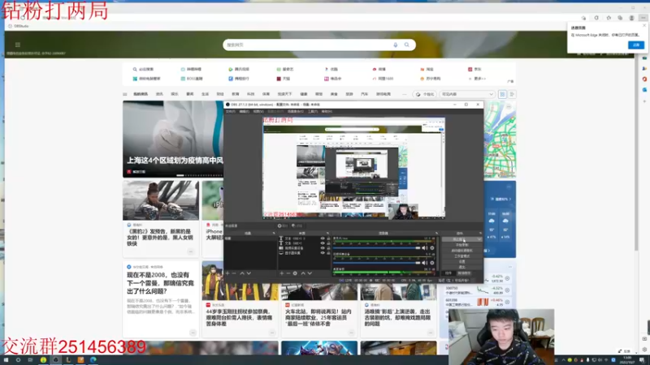The height and width of the screenshot is (365, 650).
Task: Select the 汽车 news feed tab
Action: tap(364, 94)
